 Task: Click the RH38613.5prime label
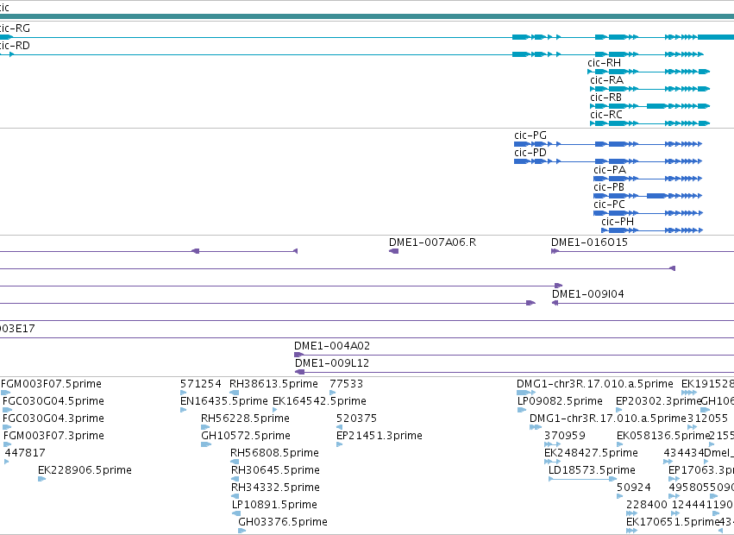click(x=273, y=384)
